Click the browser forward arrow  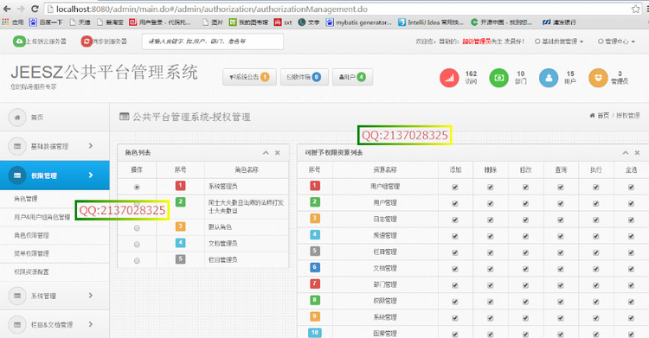(21, 9)
